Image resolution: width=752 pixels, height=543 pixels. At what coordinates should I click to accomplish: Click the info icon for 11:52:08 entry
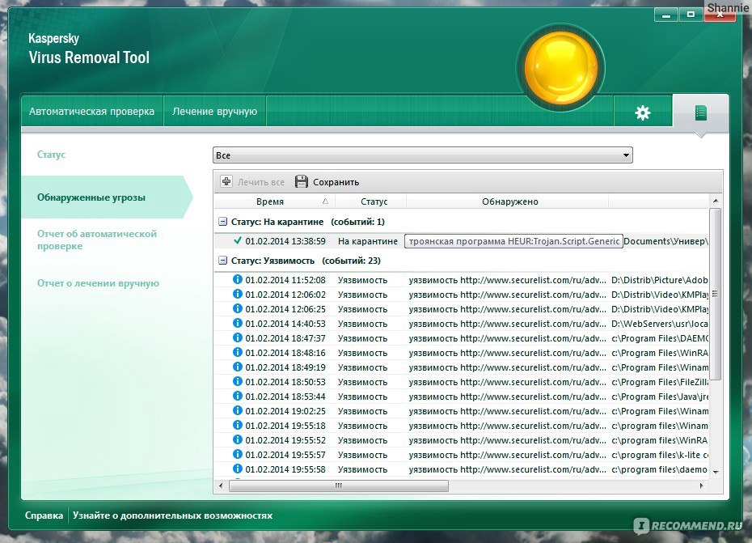tap(238, 279)
